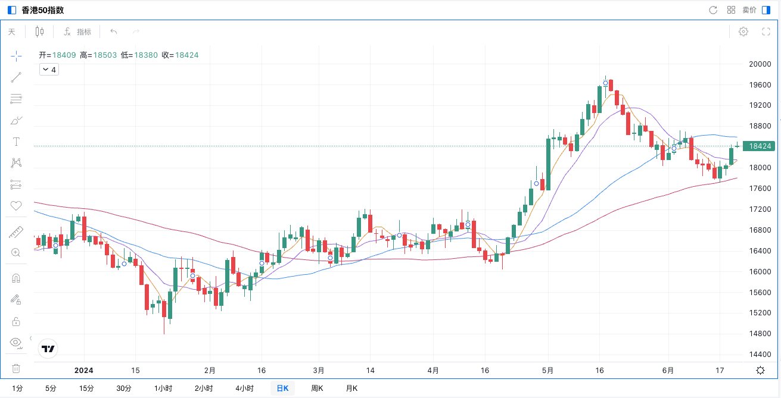
Task: Open chart settings gear at top right
Action: coord(743,32)
